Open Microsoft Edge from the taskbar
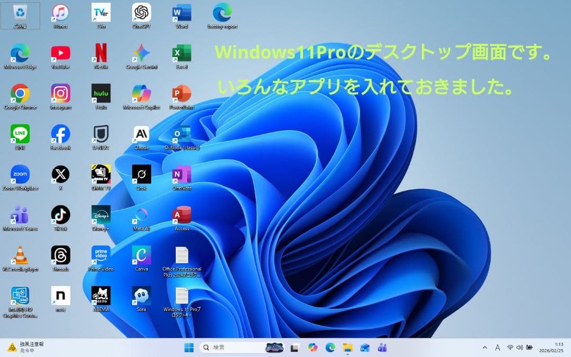The image size is (571, 357). pyautogui.click(x=330, y=347)
